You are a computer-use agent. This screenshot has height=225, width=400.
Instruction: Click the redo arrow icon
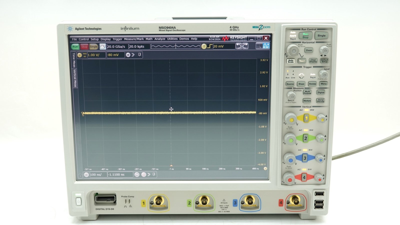tap(245, 46)
